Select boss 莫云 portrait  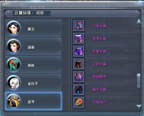coord(14,28)
